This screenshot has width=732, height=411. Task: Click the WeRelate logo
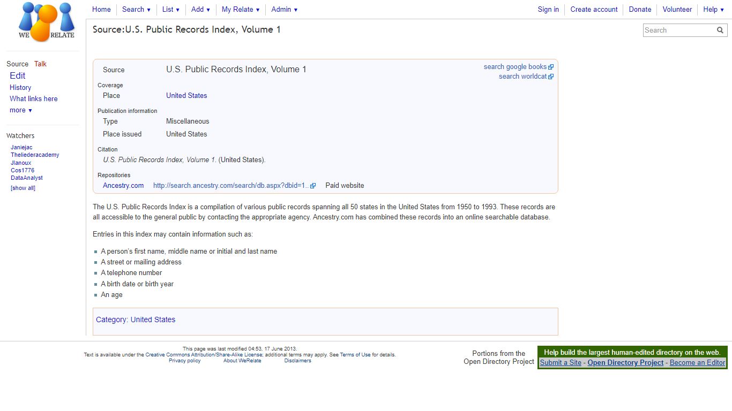tap(47, 22)
